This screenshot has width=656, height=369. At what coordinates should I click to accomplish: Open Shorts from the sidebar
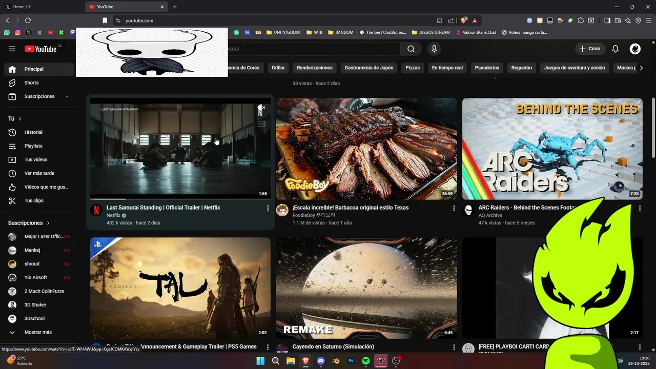click(39, 83)
